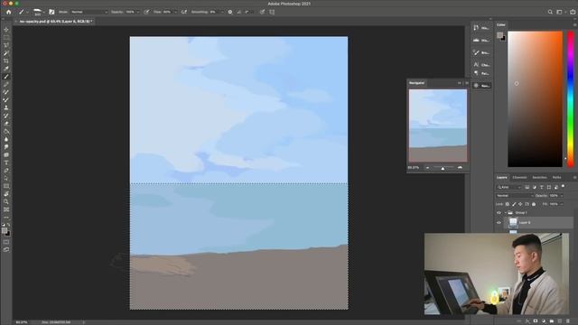
Task: Select the Zoom magnifier tool
Action: [x=6, y=201]
